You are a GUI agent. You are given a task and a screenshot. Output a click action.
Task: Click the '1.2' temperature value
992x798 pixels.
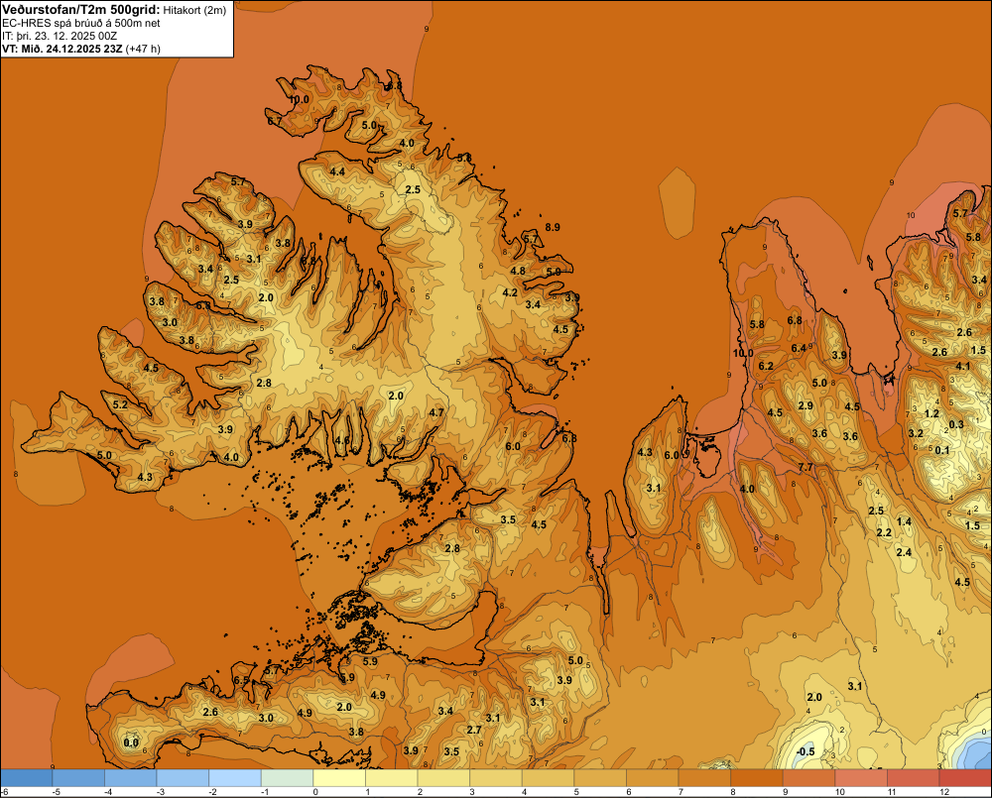[x=931, y=413]
